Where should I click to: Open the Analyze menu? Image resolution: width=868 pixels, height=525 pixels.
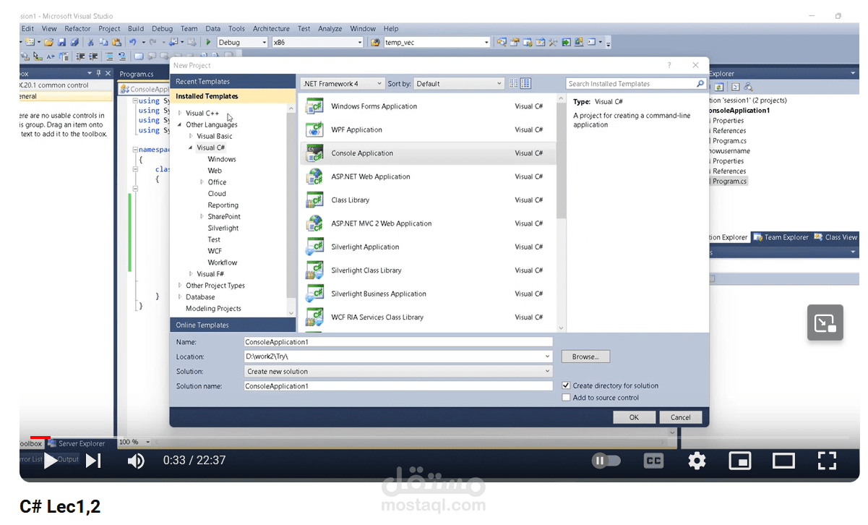click(x=330, y=29)
